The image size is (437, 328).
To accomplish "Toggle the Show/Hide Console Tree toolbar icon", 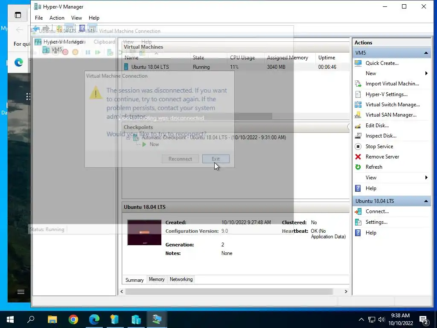I will click(70, 29).
